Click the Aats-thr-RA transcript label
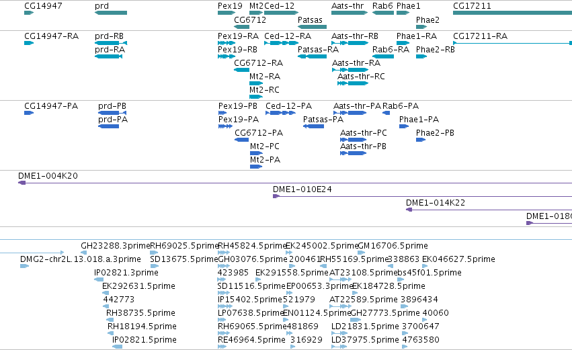The image size is (572, 350). [x=356, y=63]
